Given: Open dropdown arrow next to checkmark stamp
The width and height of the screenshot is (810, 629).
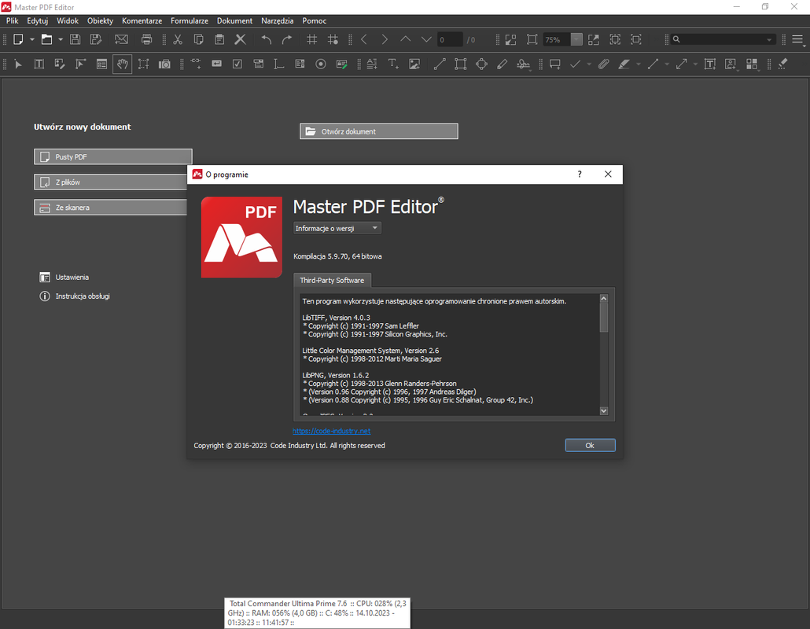Looking at the screenshot, I should [589, 64].
